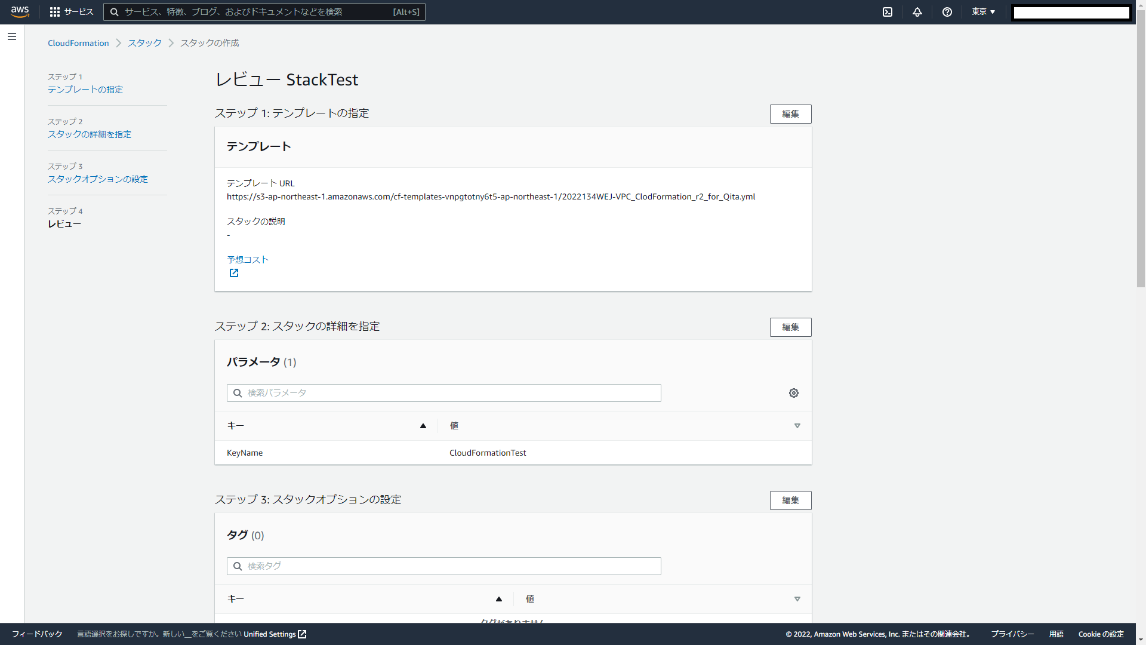Open the Services grid menu icon
Screen dimensions: 1146x645
point(54,12)
